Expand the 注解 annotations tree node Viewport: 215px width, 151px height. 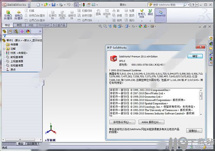click(x=4, y=49)
